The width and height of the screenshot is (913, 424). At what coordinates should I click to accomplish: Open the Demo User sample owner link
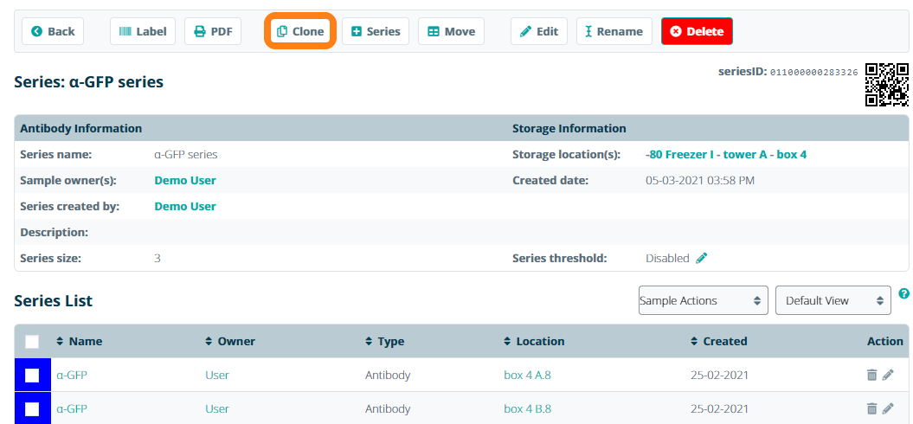(185, 180)
